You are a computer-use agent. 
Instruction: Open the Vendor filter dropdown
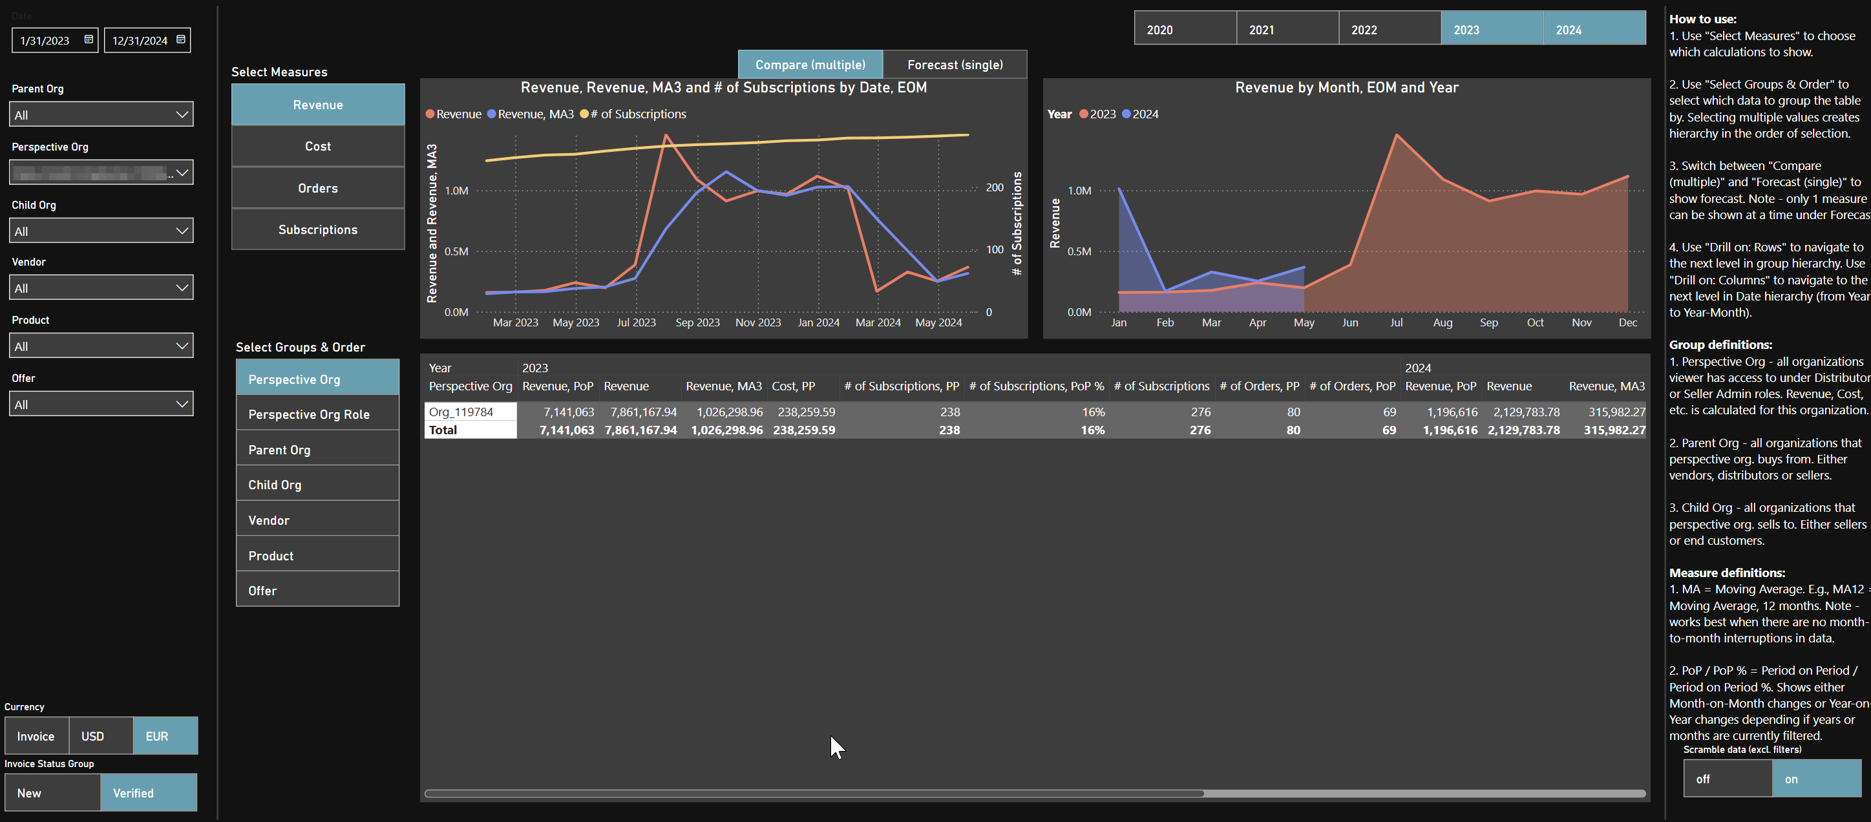tap(182, 288)
